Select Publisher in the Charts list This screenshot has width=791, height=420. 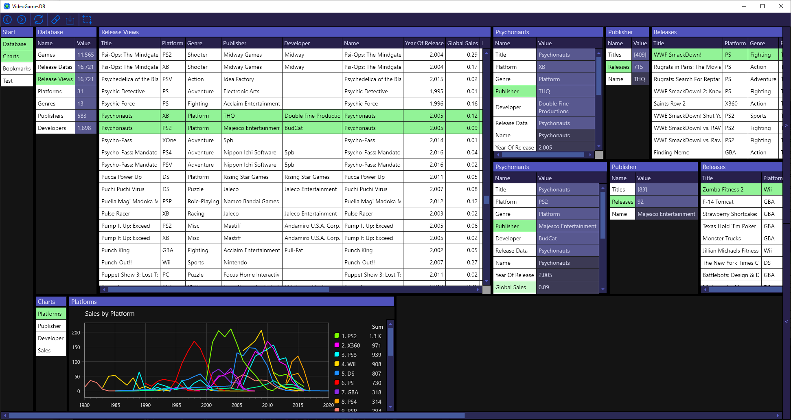[x=51, y=326]
